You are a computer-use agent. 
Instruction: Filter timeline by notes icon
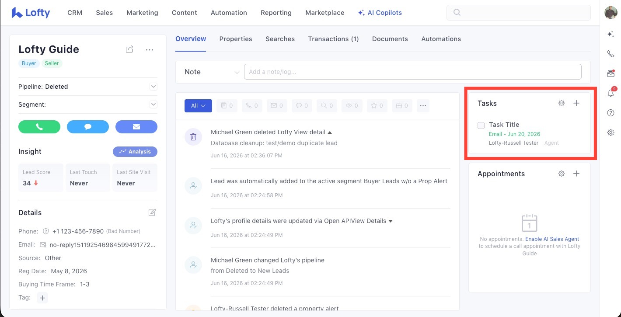click(x=227, y=105)
